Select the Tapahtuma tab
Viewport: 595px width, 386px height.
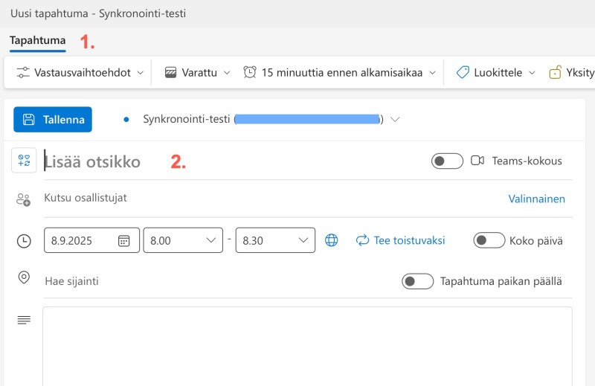(x=38, y=40)
